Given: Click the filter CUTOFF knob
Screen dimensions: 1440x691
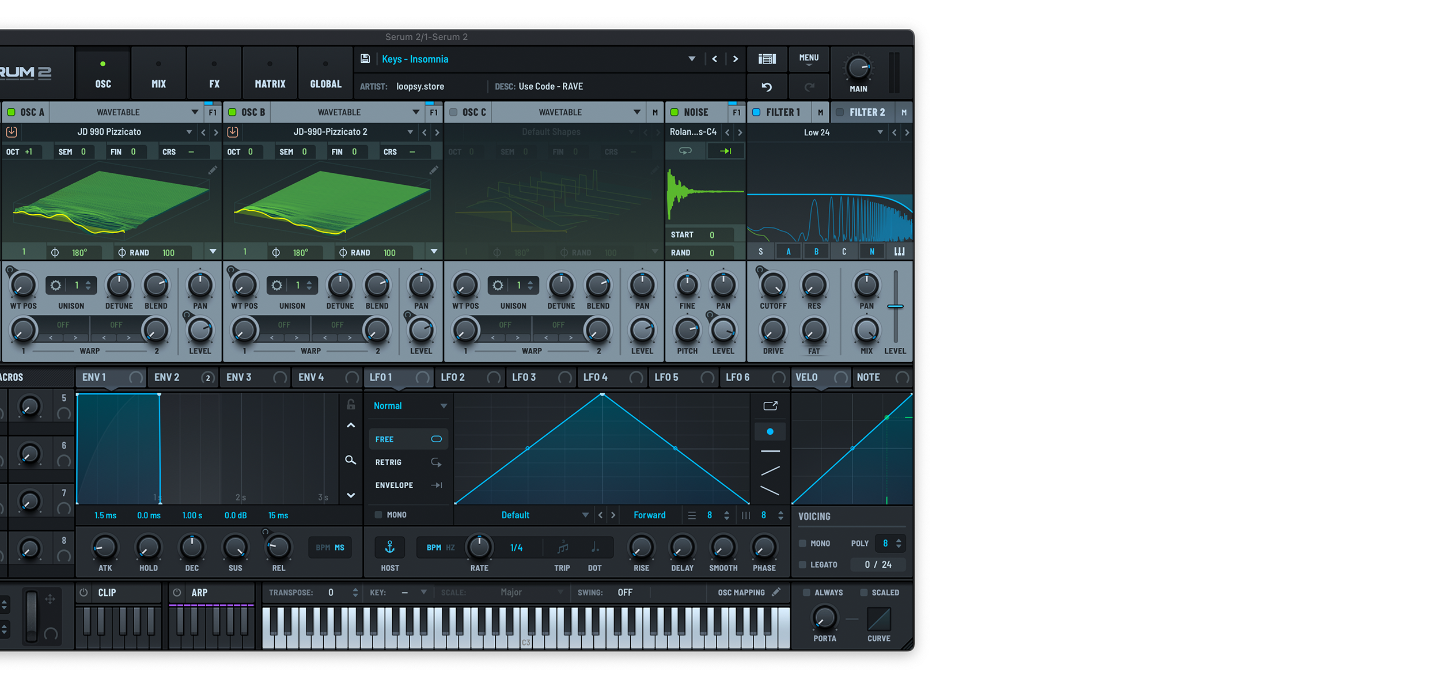Looking at the screenshot, I should tap(773, 285).
